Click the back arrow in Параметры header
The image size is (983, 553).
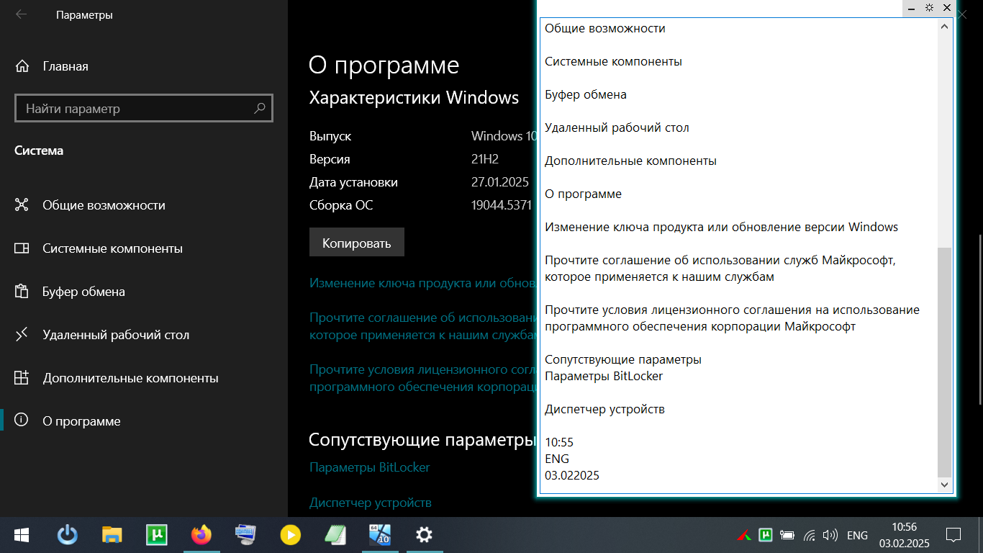[x=22, y=14]
